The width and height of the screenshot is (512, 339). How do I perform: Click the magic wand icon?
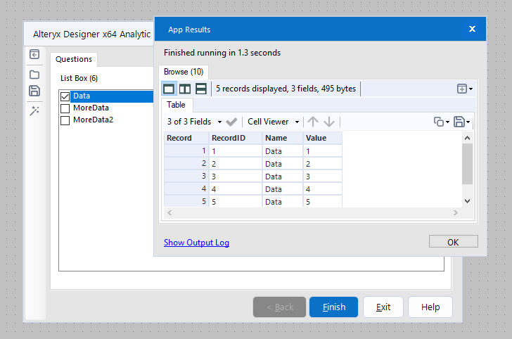pyautogui.click(x=34, y=110)
